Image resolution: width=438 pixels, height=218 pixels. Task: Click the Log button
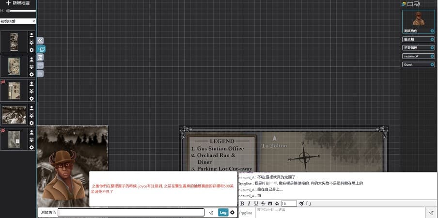[223, 212]
